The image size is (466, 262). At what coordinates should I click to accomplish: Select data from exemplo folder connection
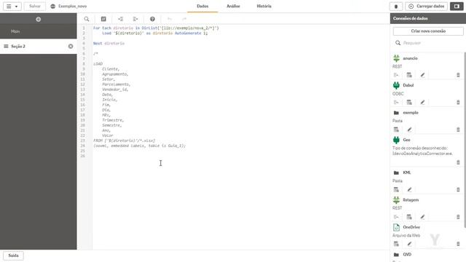click(x=396, y=130)
